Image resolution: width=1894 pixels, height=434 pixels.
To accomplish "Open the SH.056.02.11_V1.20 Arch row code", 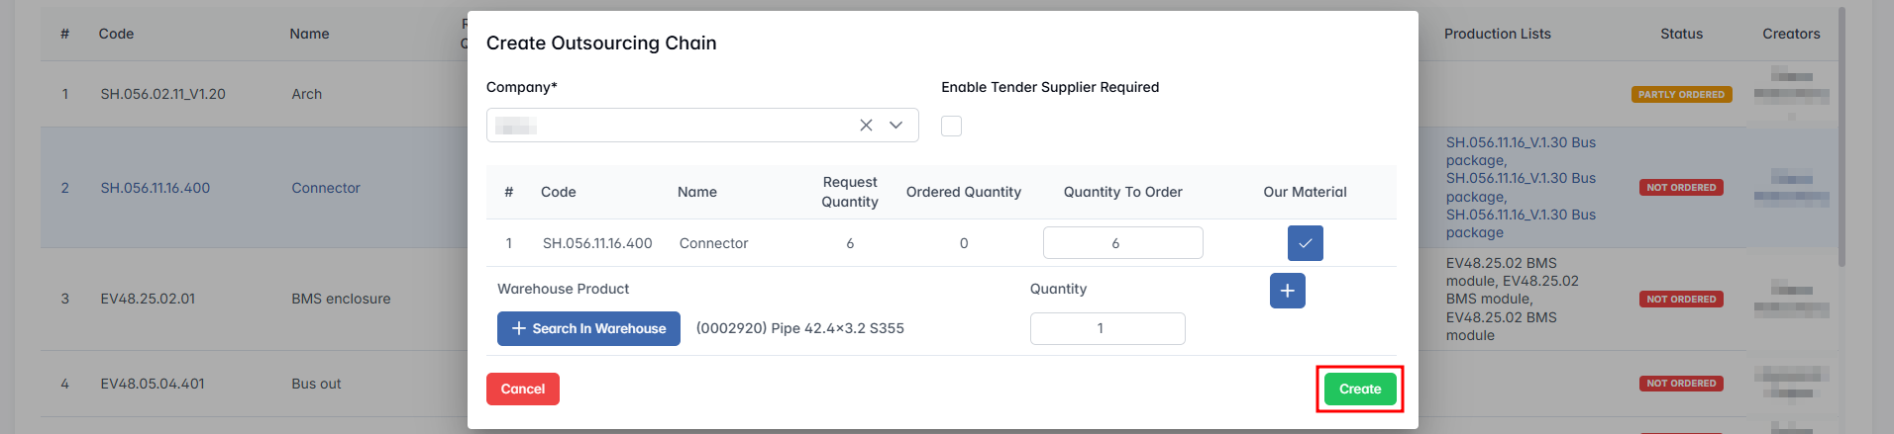I will pos(163,94).
